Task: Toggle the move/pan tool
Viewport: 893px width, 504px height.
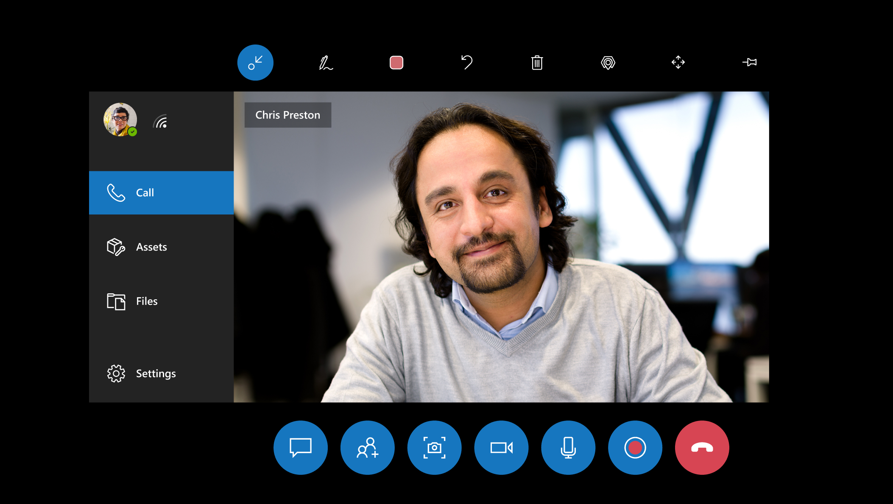Action: click(x=678, y=63)
